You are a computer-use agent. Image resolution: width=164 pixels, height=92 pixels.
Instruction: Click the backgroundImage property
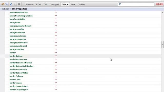(18, 36)
